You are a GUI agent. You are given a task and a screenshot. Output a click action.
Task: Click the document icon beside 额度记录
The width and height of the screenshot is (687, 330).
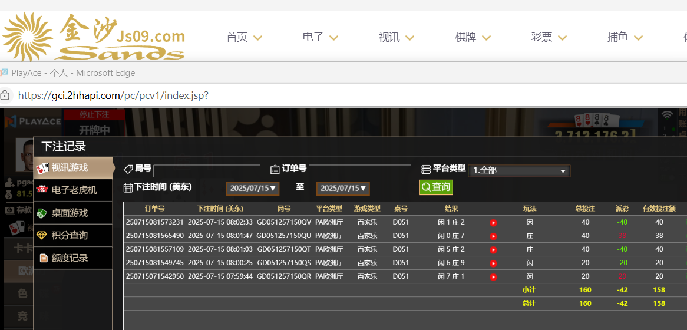tap(42, 258)
